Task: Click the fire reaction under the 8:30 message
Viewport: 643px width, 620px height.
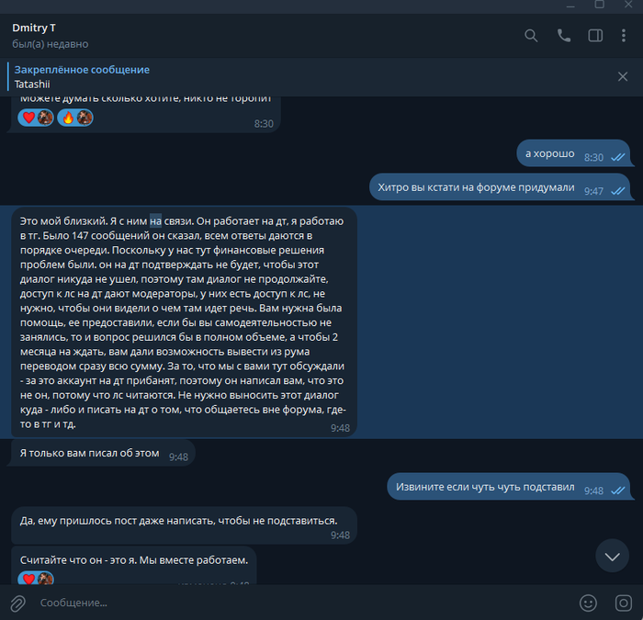Action: coord(75,118)
